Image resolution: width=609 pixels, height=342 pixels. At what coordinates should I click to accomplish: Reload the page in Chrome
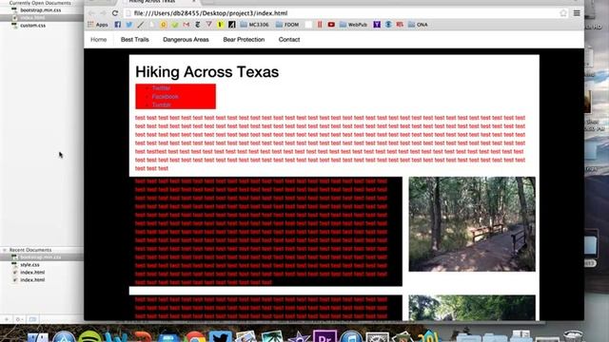(x=115, y=13)
